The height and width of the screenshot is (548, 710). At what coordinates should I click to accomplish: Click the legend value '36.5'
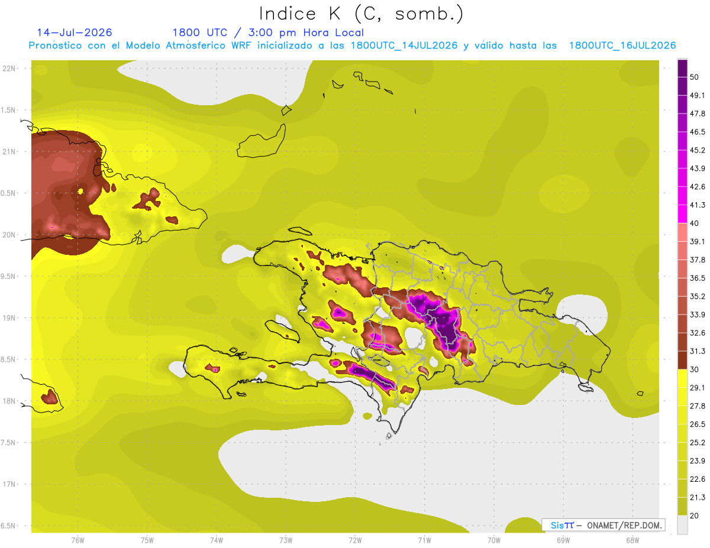[x=698, y=278]
